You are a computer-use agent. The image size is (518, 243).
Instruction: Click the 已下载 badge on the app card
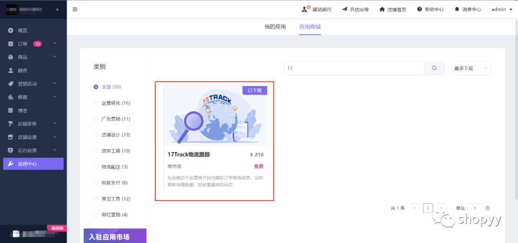255,90
